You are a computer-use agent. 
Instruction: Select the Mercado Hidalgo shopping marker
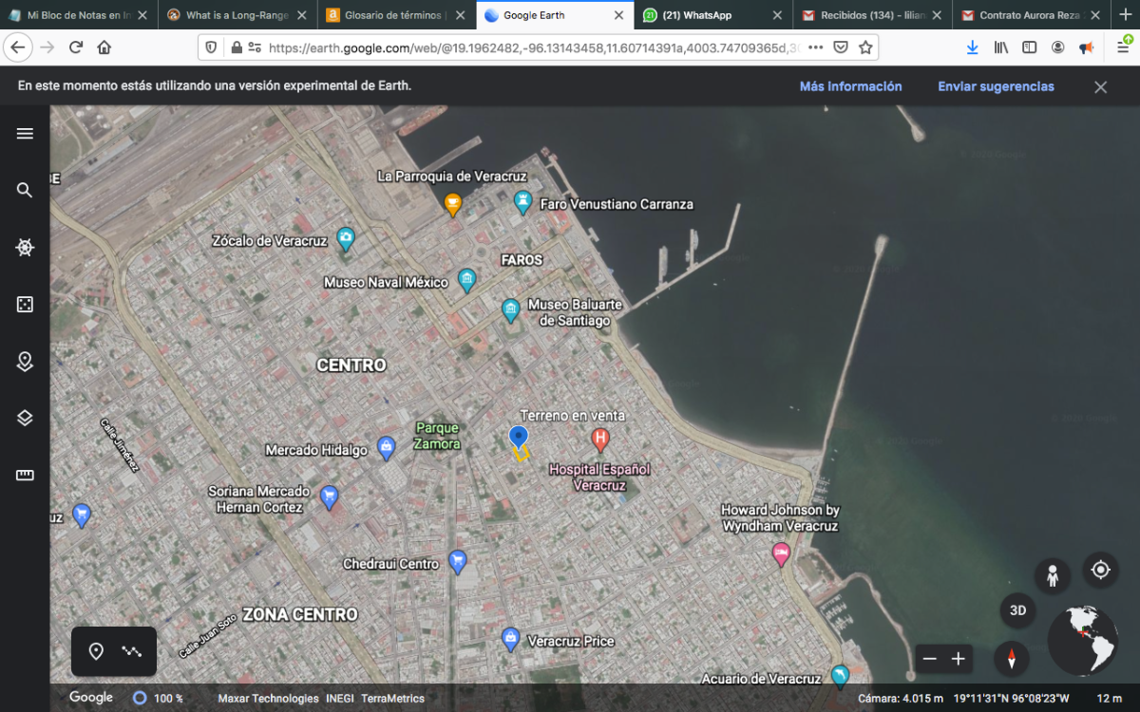point(386,447)
